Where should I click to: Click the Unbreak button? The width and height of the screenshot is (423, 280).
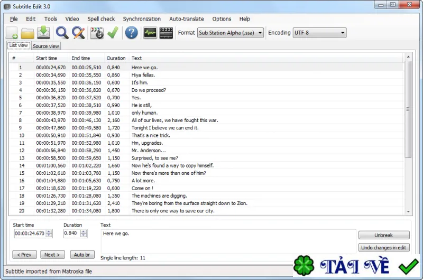click(384, 235)
